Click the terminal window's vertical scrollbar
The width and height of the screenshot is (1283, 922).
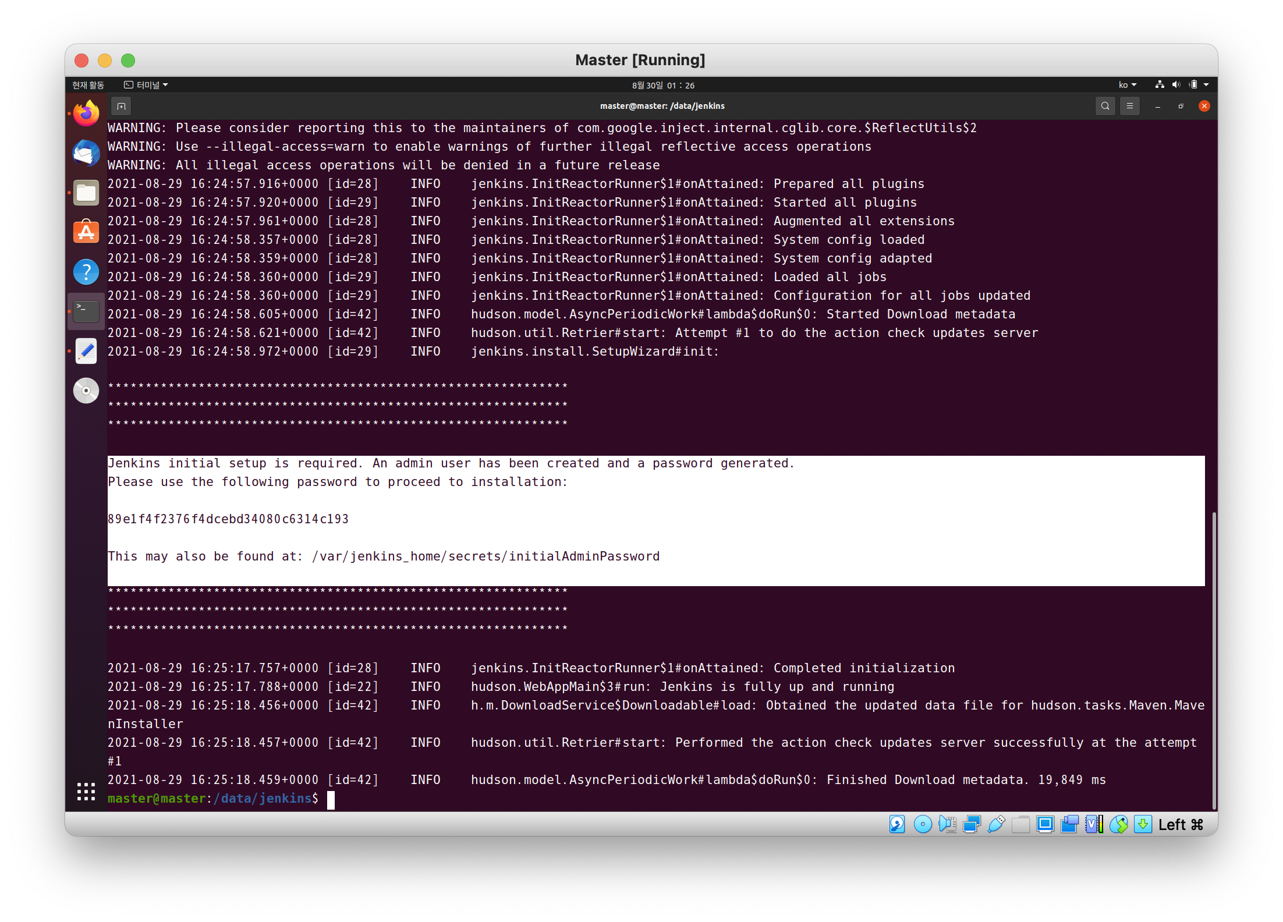point(1213,660)
